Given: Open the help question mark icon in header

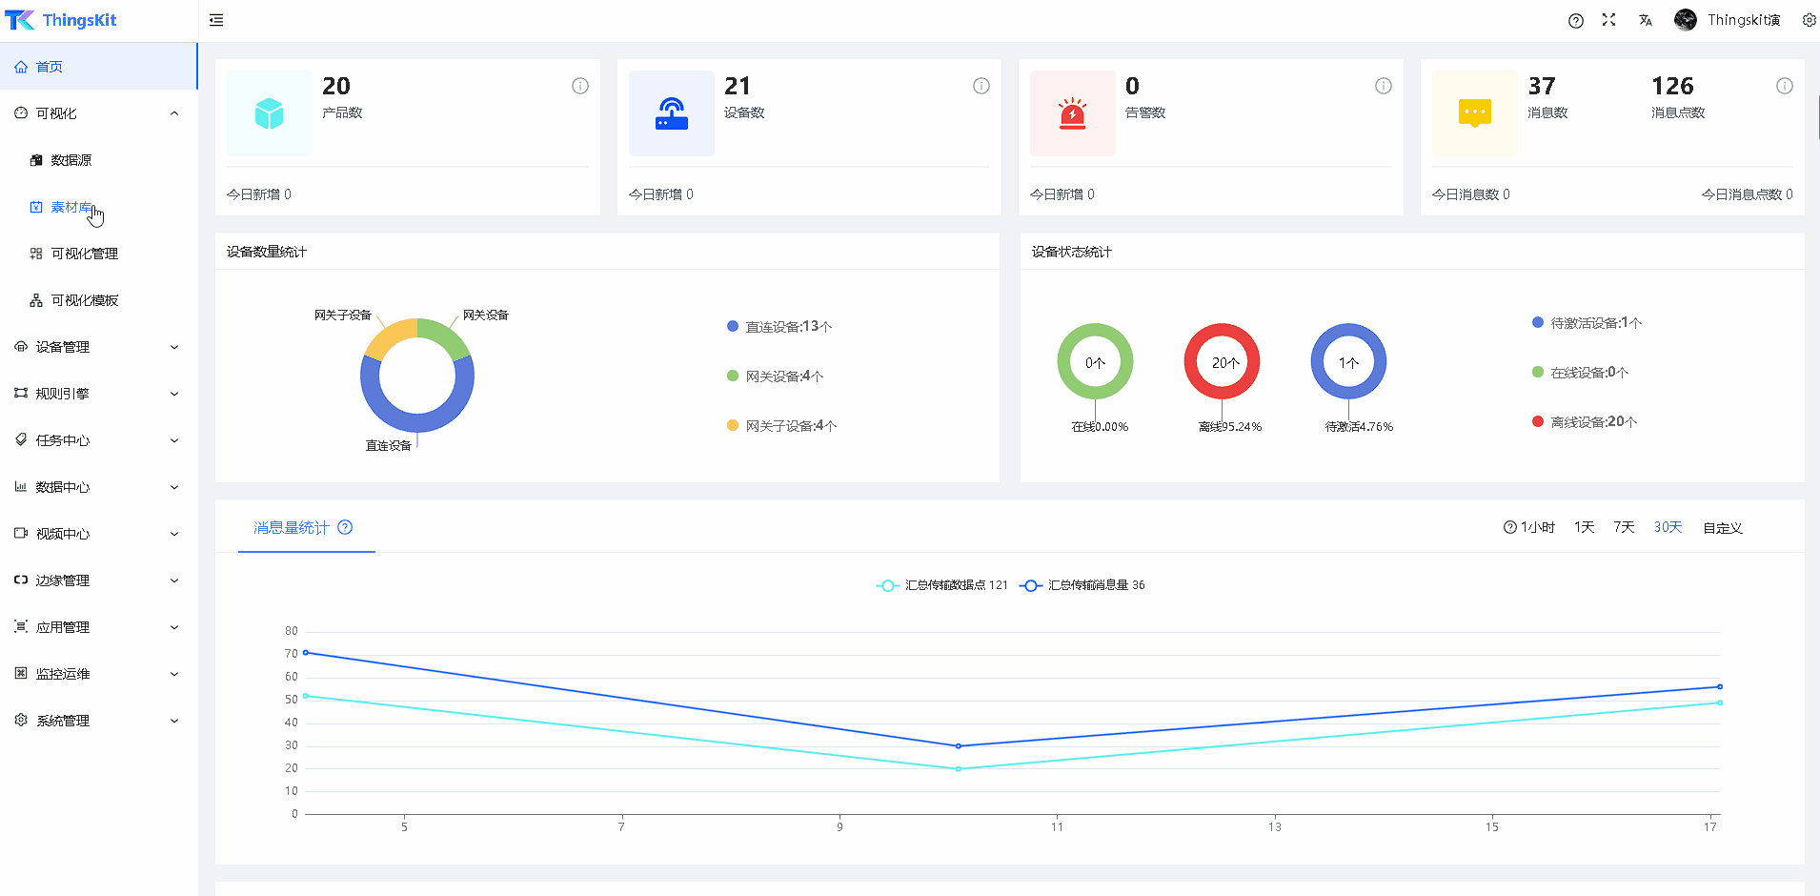Looking at the screenshot, I should pos(1576,20).
